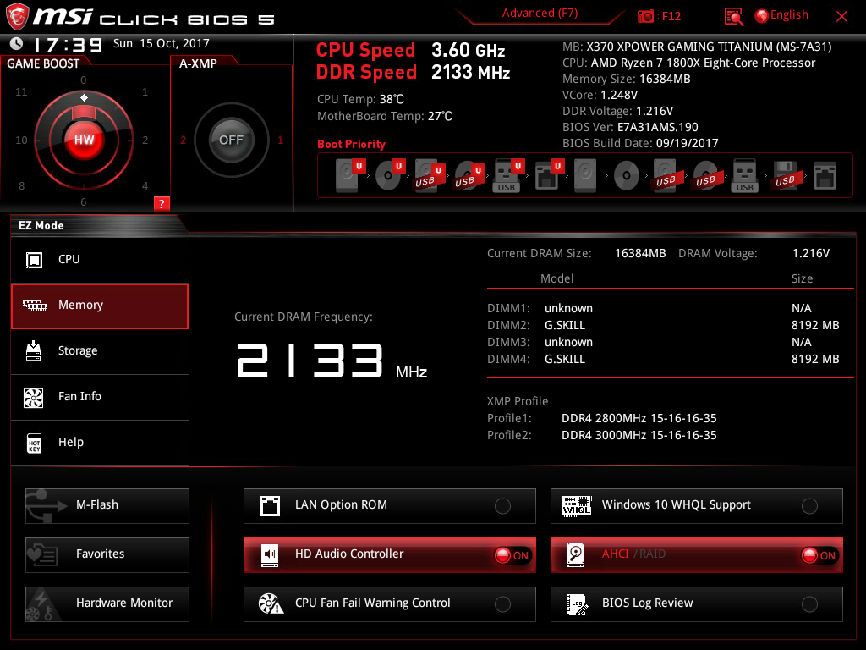This screenshot has width=866, height=650.
Task: Click the AHCI hard disk icon
Action: 576,554
